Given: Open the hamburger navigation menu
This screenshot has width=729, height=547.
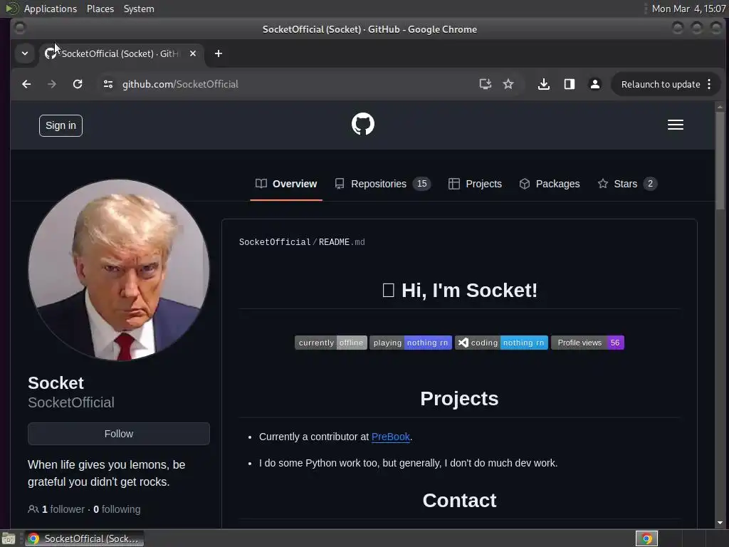Looking at the screenshot, I should click(675, 125).
